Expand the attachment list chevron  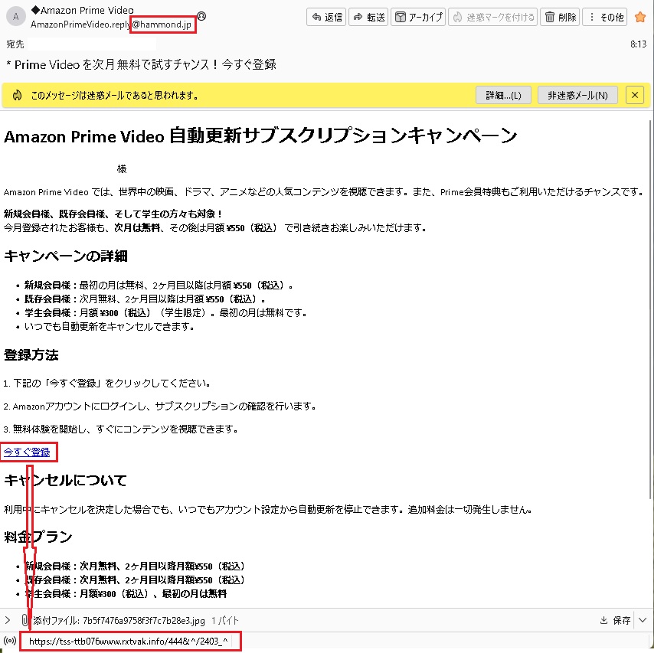(x=8, y=620)
